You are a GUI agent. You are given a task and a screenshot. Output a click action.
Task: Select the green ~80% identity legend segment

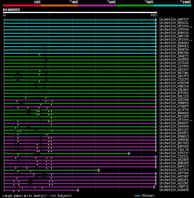[x=135, y=5]
